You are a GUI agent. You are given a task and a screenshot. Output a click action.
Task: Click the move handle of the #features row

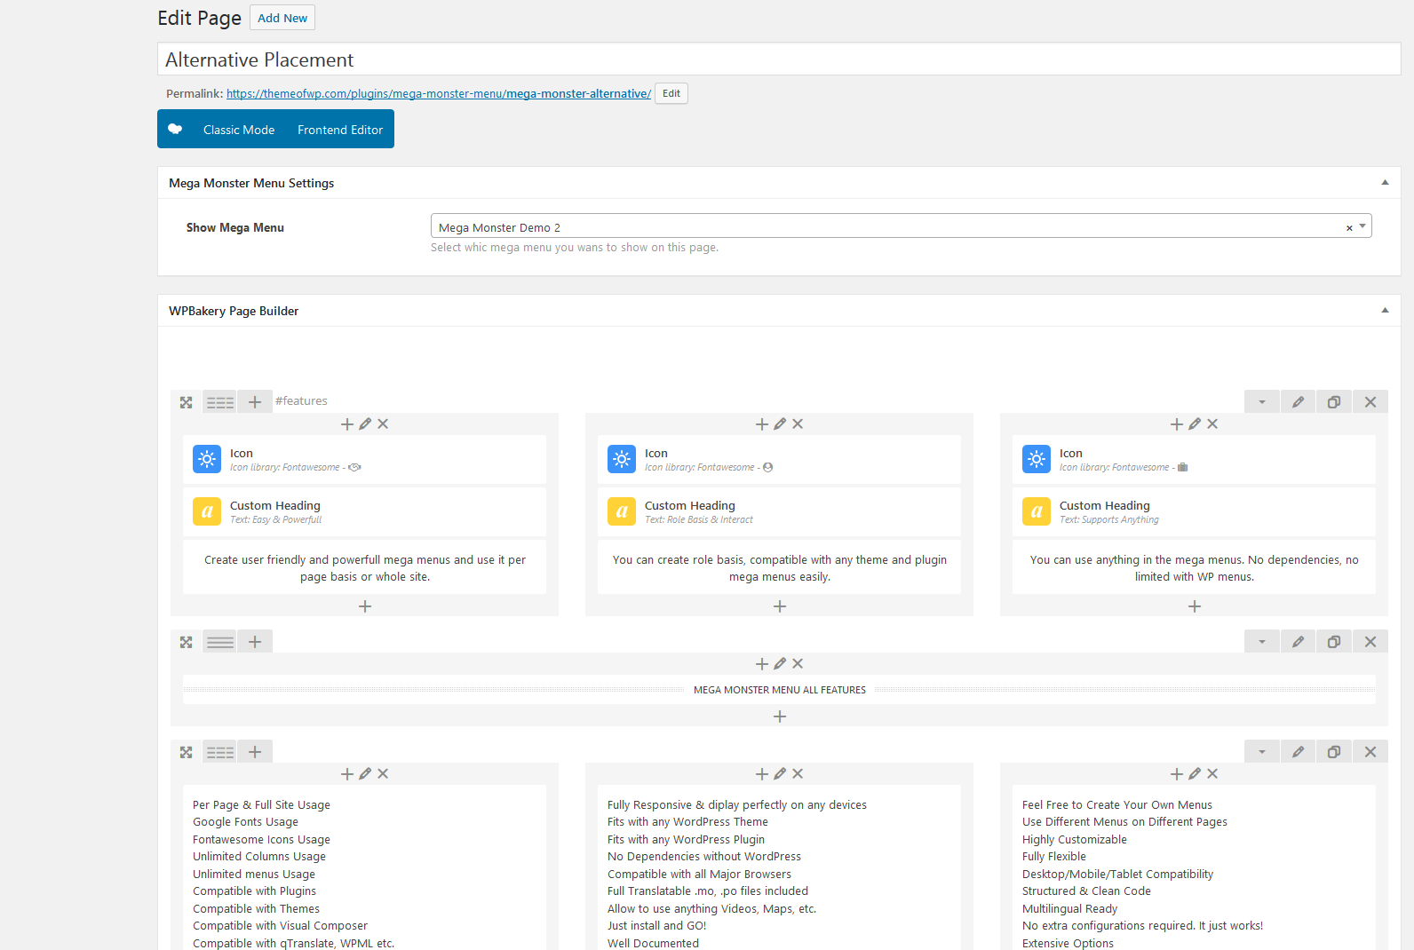pyautogui.click(x=186, y=402)
